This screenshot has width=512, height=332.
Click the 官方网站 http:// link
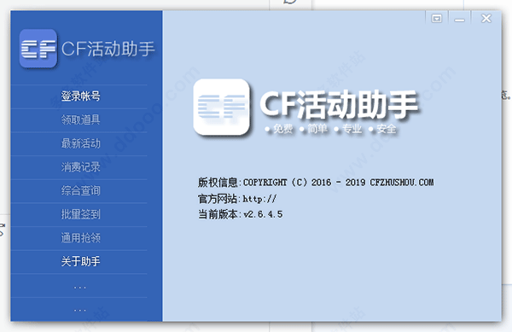237,199
